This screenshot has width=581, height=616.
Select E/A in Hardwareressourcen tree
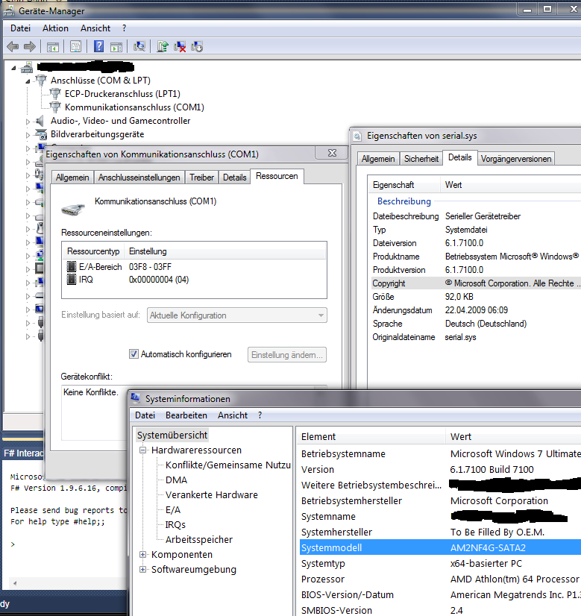click(x=173, y=510)
